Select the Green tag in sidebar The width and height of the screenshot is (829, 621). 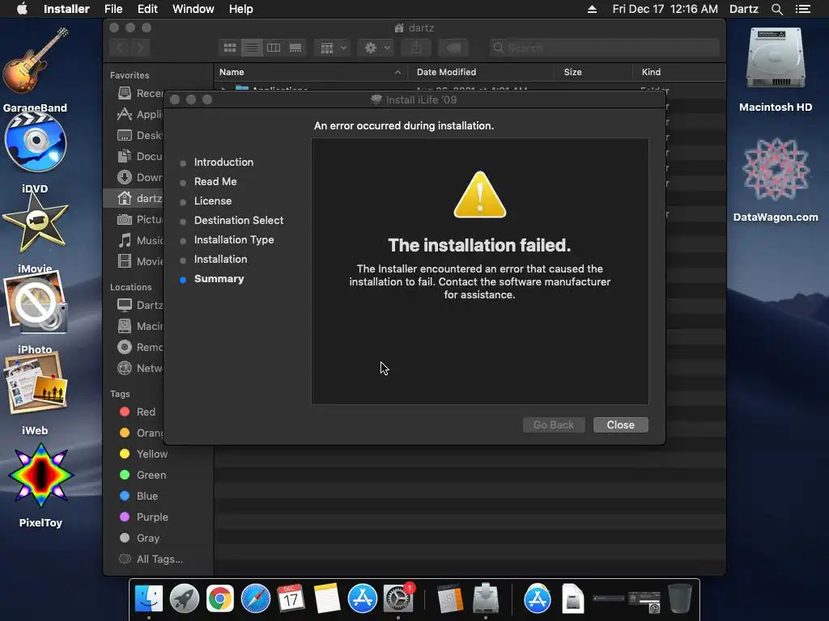click(142, 475)
